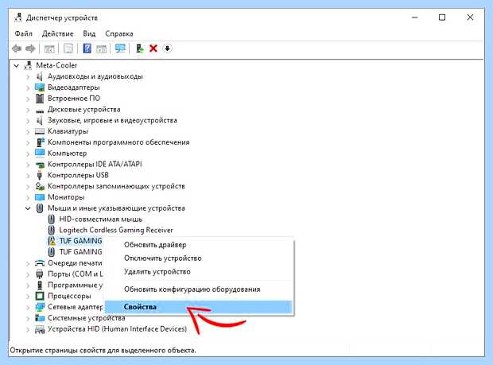Select Компоненты программного обеспечения row
The height and width of the screenshot is (365, 493).
click(118, 142)
